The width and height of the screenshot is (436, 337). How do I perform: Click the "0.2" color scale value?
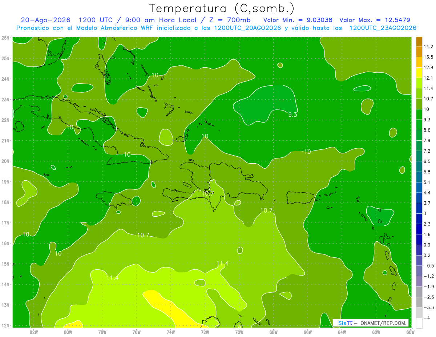427,255
